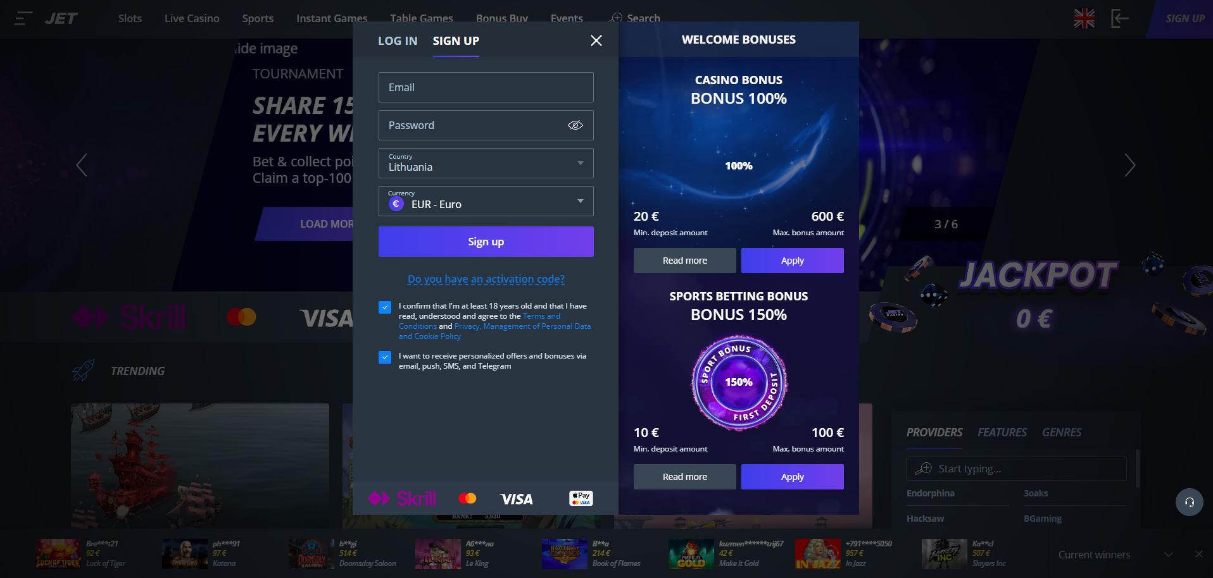The image size is (1213, 578).
Task: Click the login door arrow icon
Action: pyautogui.click(x=1119, y=18)
